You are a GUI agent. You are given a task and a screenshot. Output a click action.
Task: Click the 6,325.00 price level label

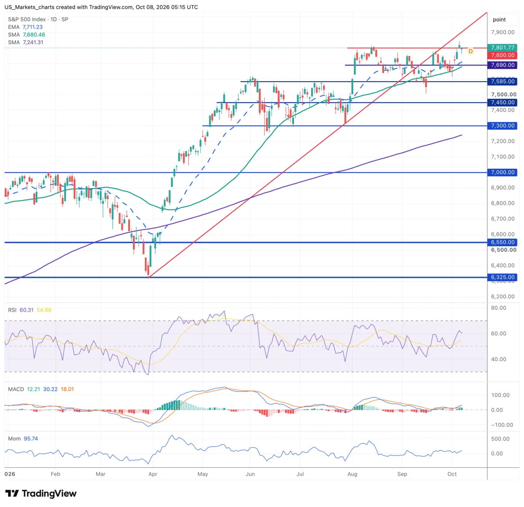502,277
